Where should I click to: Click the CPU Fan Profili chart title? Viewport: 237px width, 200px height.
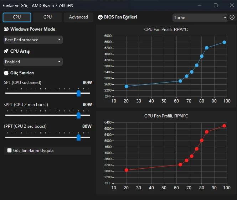click(x=166, y=30)
